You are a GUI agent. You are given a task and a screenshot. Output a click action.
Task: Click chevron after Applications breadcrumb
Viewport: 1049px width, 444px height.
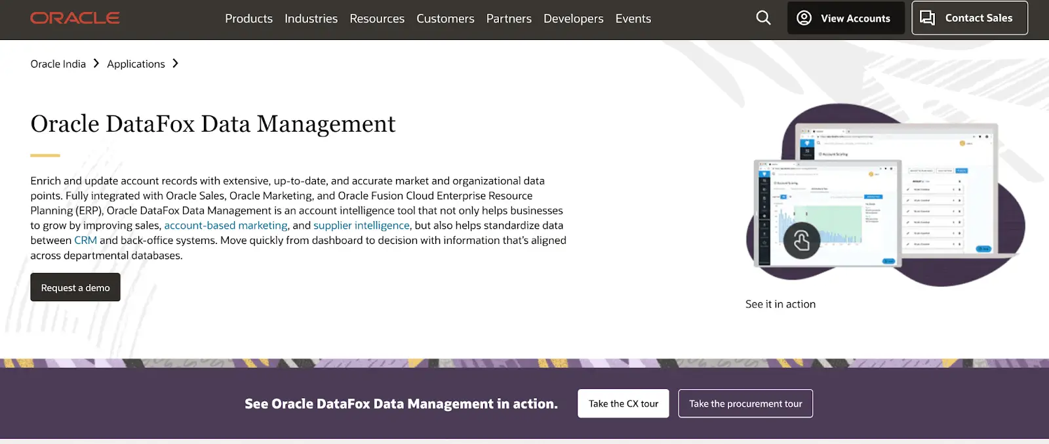pyautogui.click(x=175, y=64)
